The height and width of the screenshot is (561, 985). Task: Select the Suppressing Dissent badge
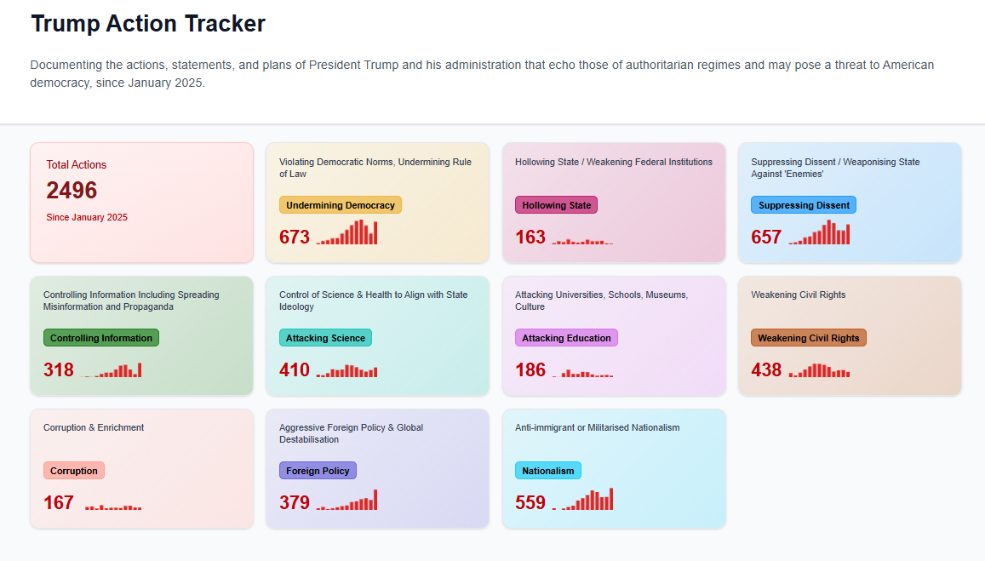click(803, 205)
